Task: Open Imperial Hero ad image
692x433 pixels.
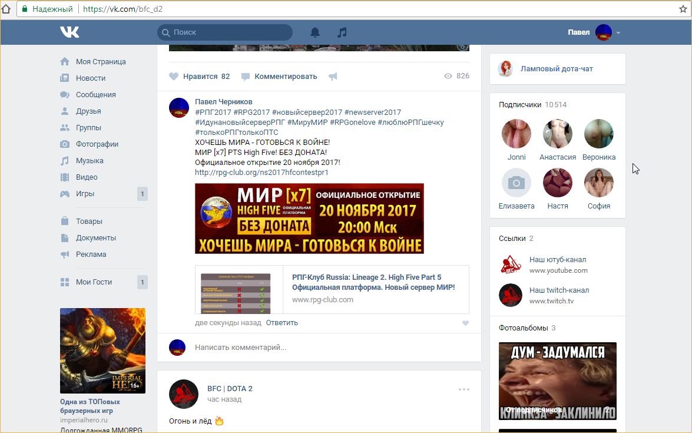Action: tap(102, 351)
